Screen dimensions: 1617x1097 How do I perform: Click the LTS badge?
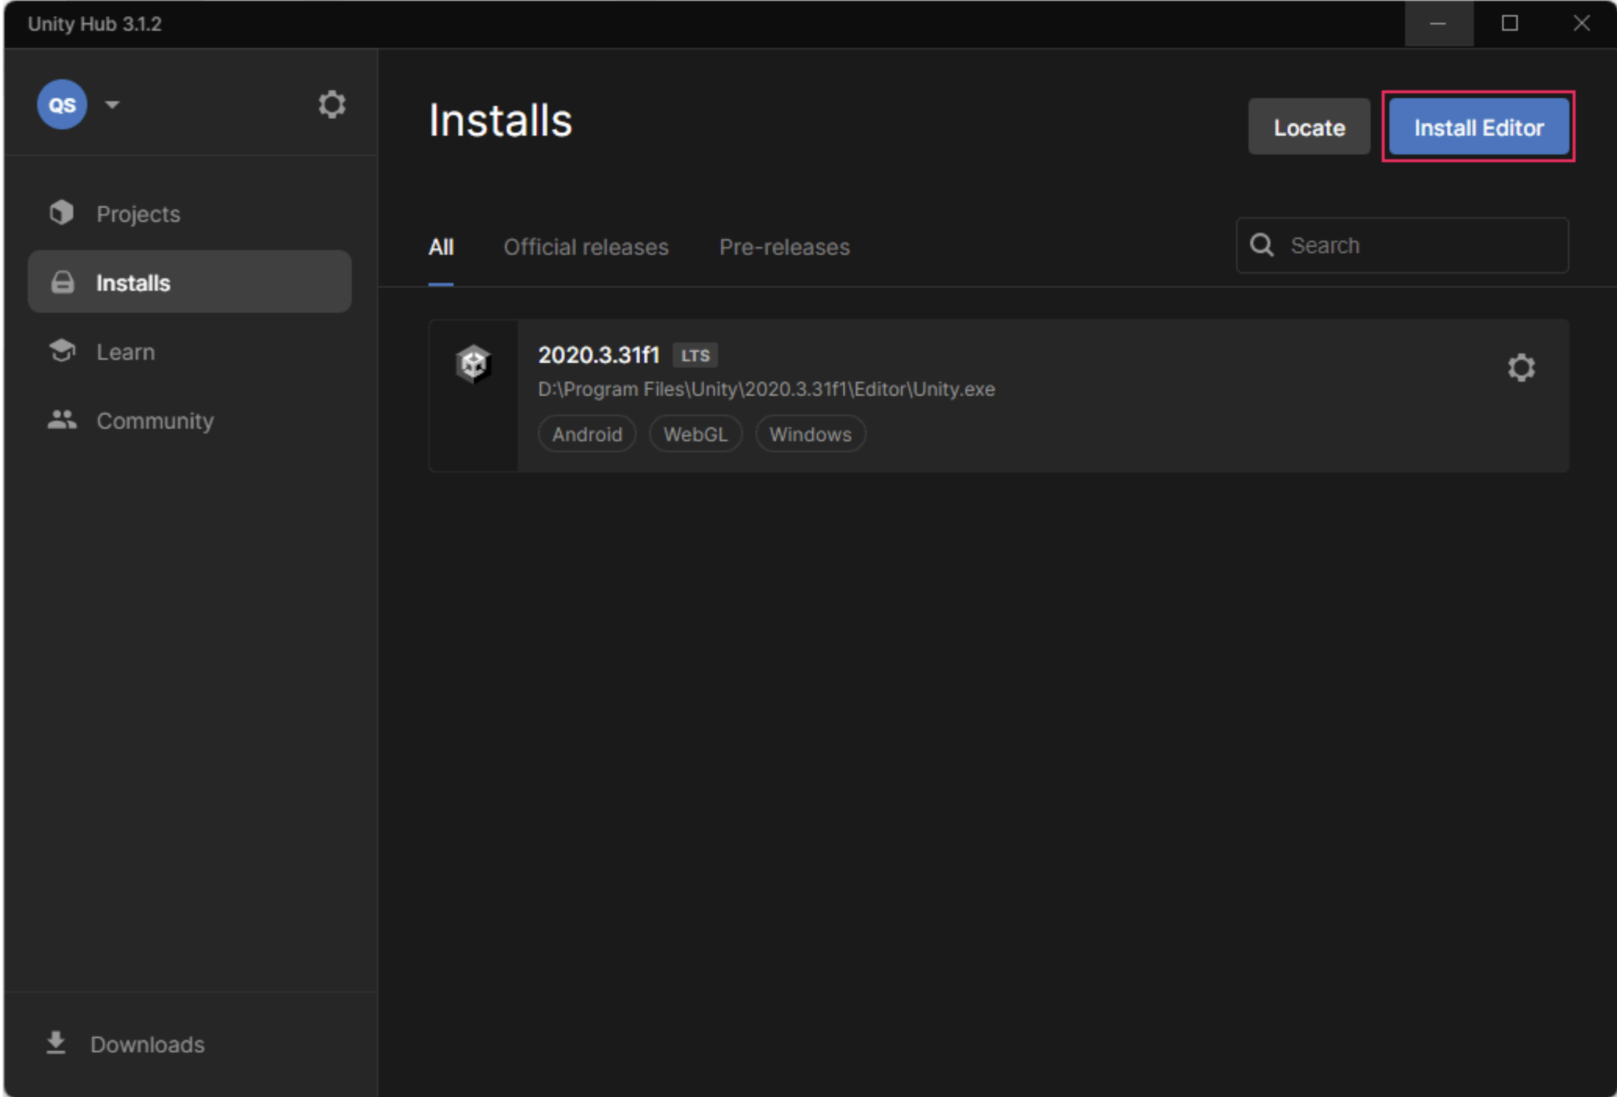click(694, 355)
